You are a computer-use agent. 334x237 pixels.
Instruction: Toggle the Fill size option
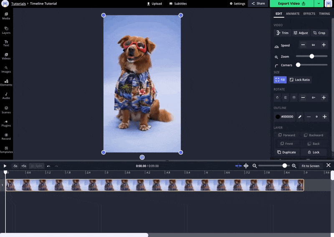(280, 80)
